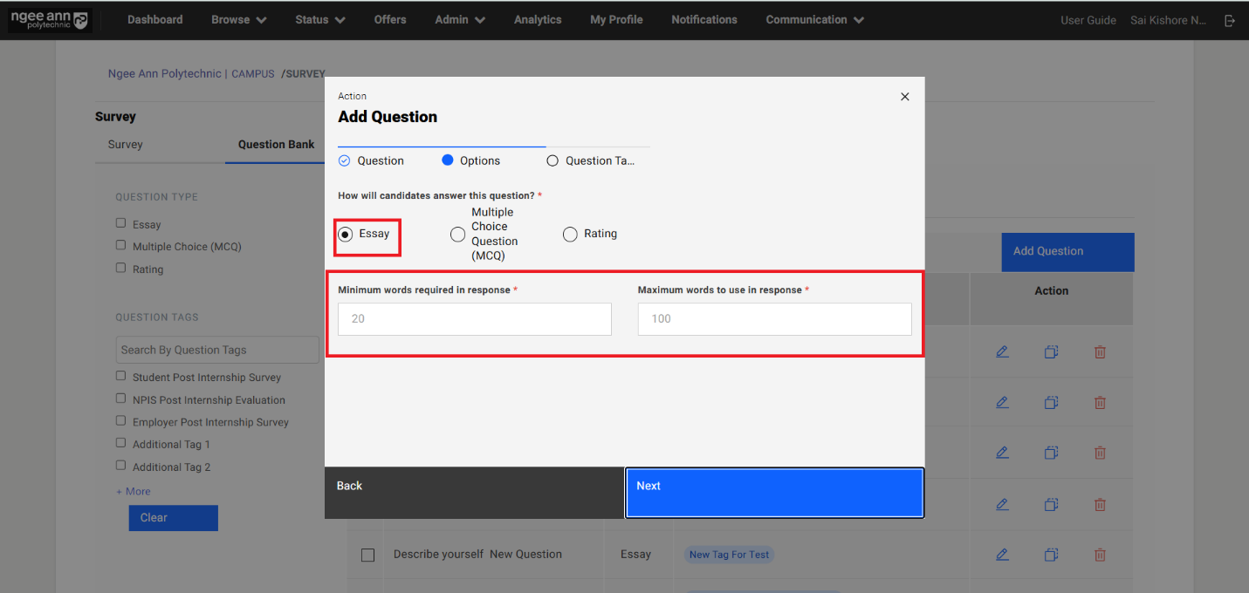Select the Rating radio option
1249x593 pixels.
(x=570, y=235)
